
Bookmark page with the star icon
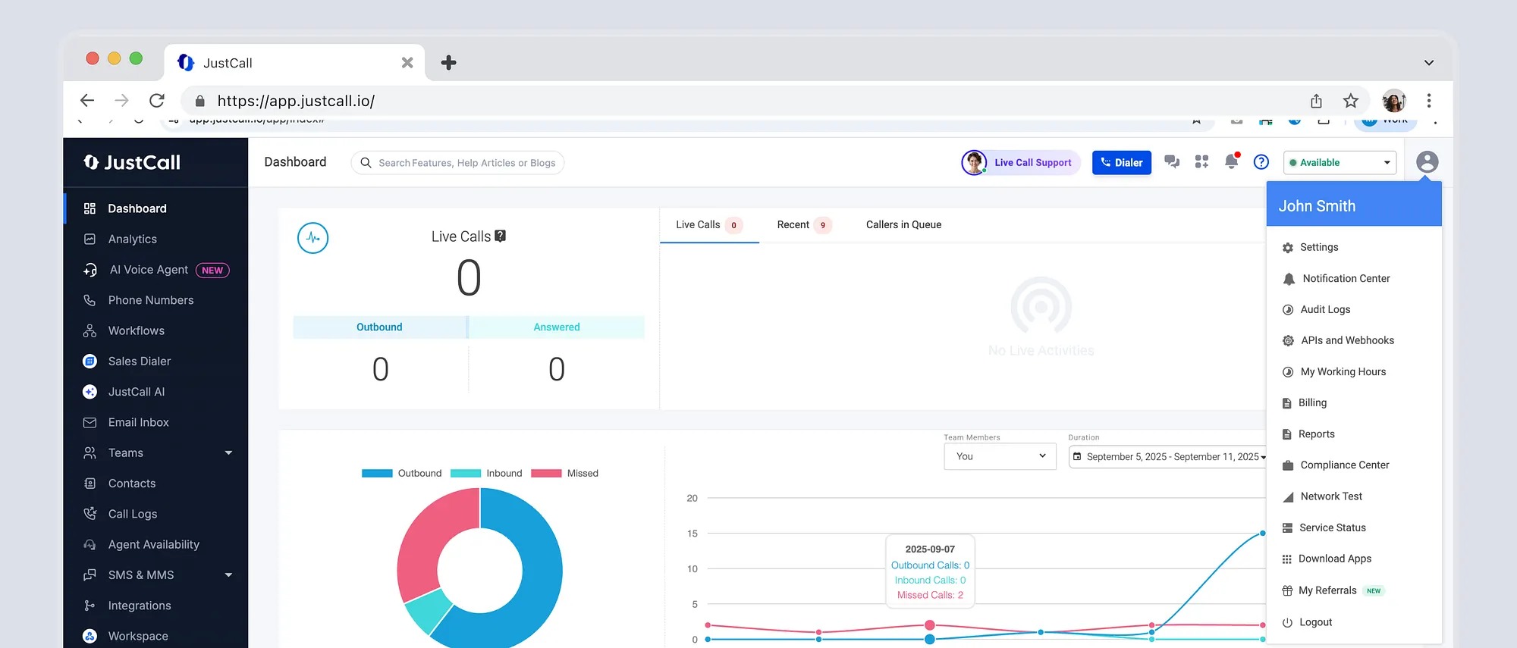click(1350, 101)
